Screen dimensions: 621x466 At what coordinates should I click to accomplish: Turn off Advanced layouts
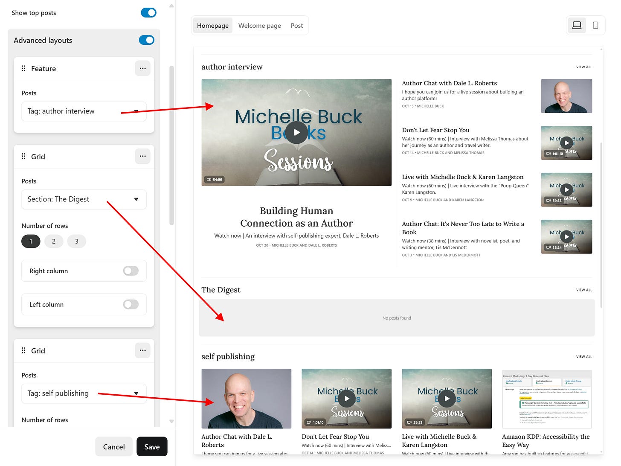click(146, 40)
